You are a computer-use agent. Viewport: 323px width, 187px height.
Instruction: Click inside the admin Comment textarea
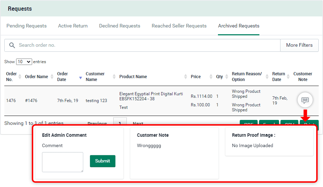(x=63, y=162)
